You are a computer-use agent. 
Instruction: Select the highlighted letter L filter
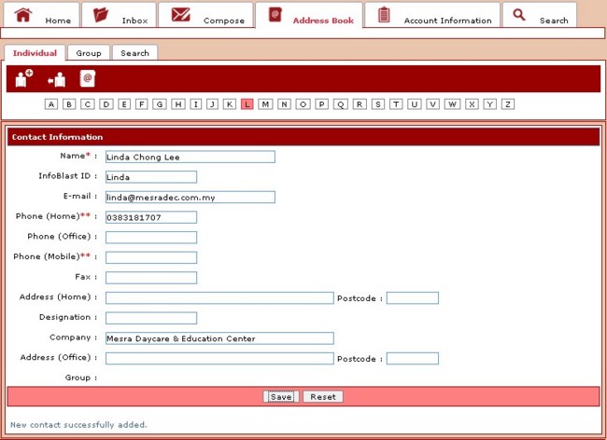point(247,104)
